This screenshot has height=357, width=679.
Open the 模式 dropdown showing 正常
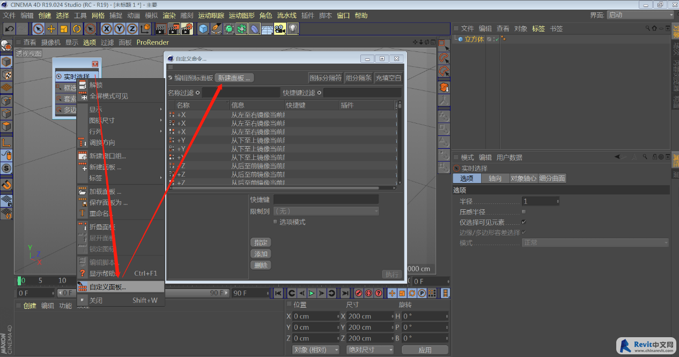tap(595, 243)
